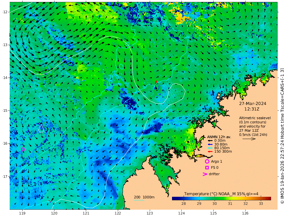Click the 'Argo 1' legend label
The width and height of the screenshot is (284, 219).
[x=217, y=161]
